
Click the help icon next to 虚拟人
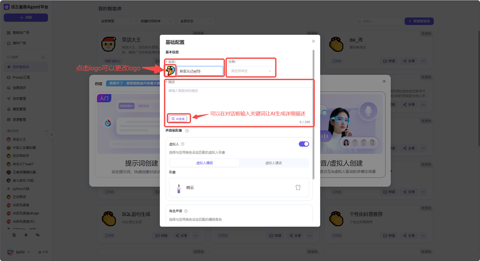point(183,144)
